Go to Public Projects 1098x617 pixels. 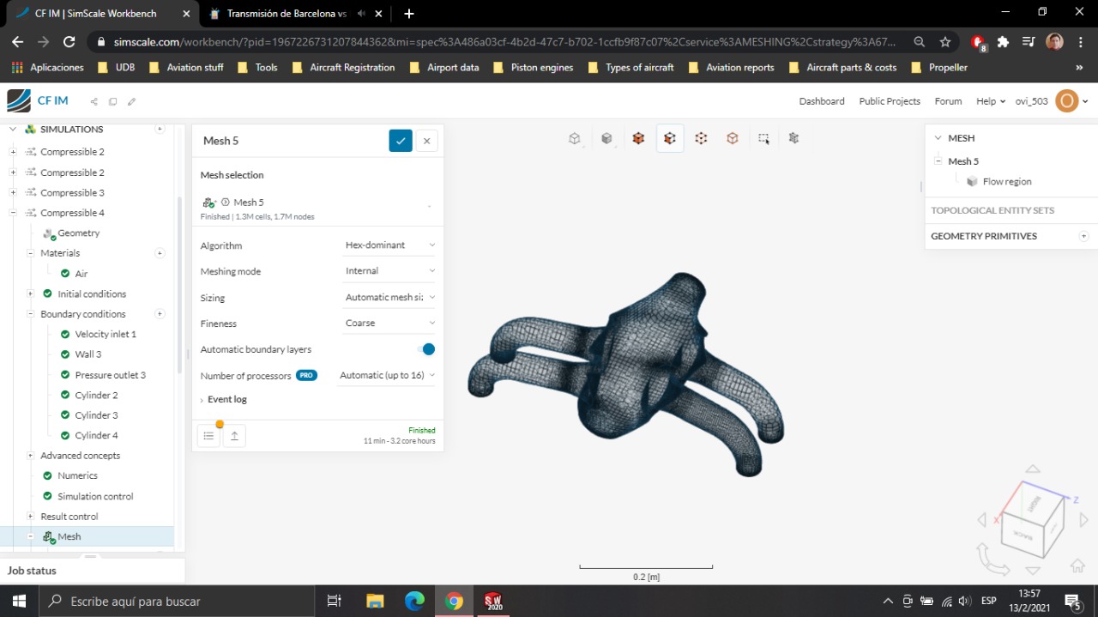pos(890,101)
